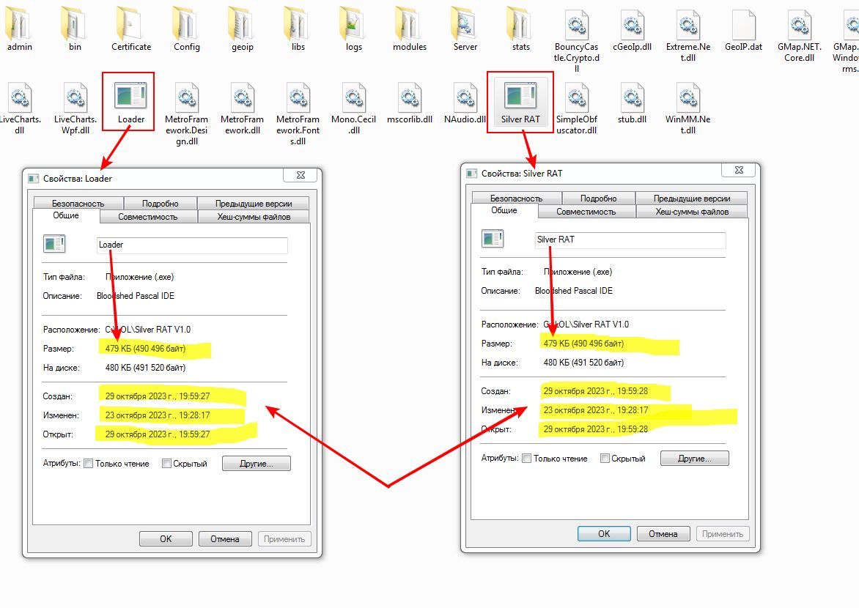Image resolution: width=859 pixels, height=608 pixels.
Task: Click the file icon beside the Silver RAT name field
Action: pos(493,238)
